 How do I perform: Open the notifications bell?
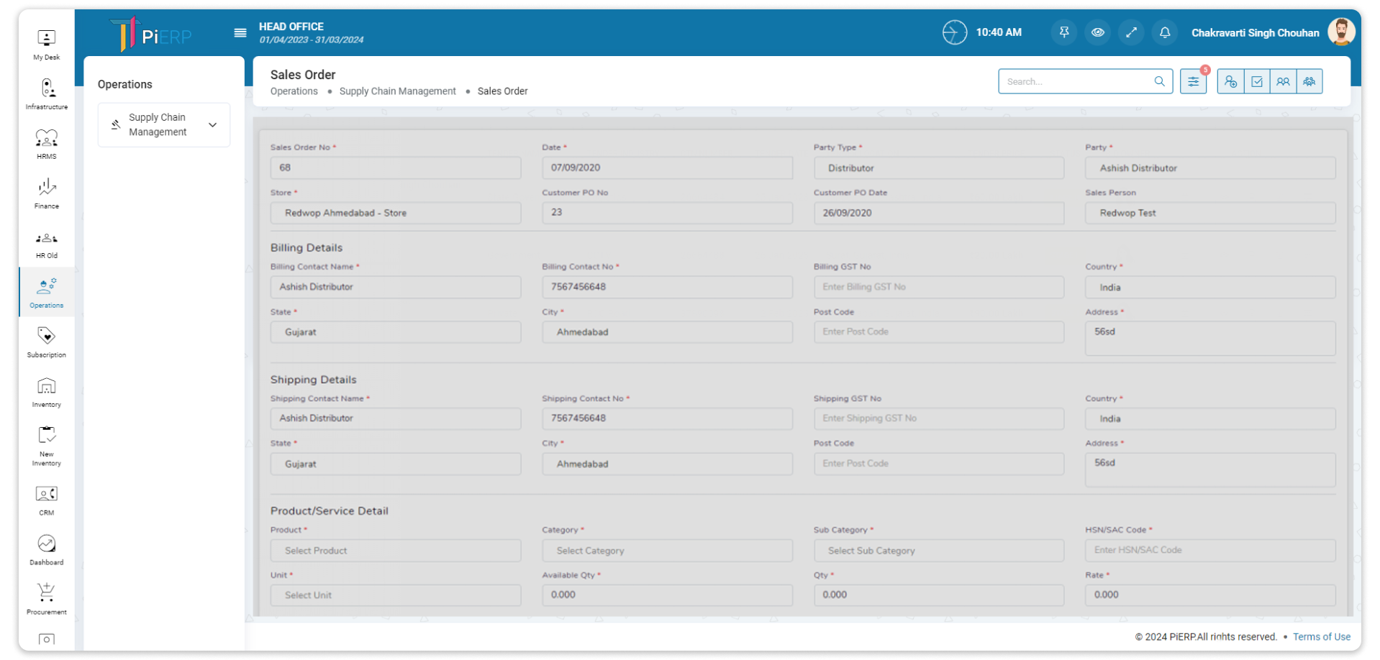(1164, 32)
